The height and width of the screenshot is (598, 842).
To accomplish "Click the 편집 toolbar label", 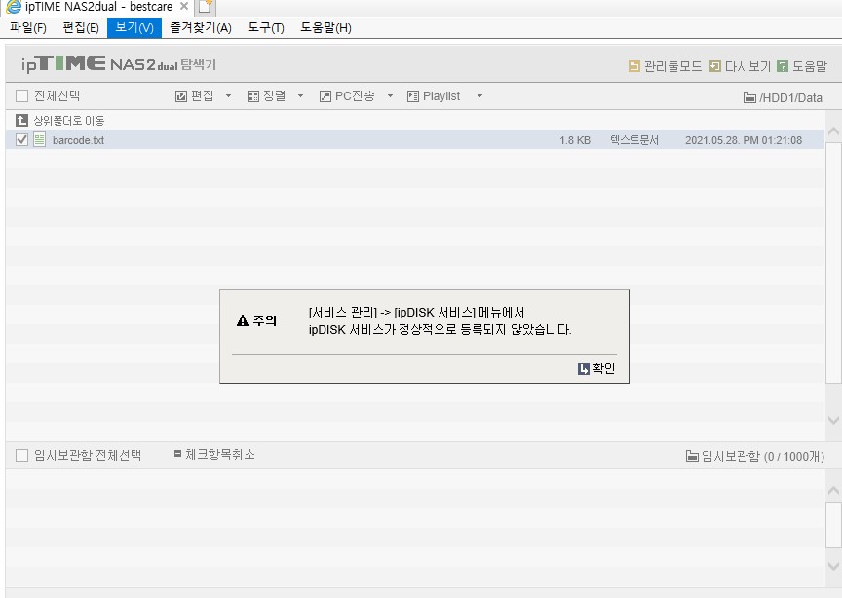I will (203, 96).
